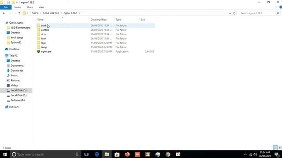Select the temp folder

tap(44, 47)
